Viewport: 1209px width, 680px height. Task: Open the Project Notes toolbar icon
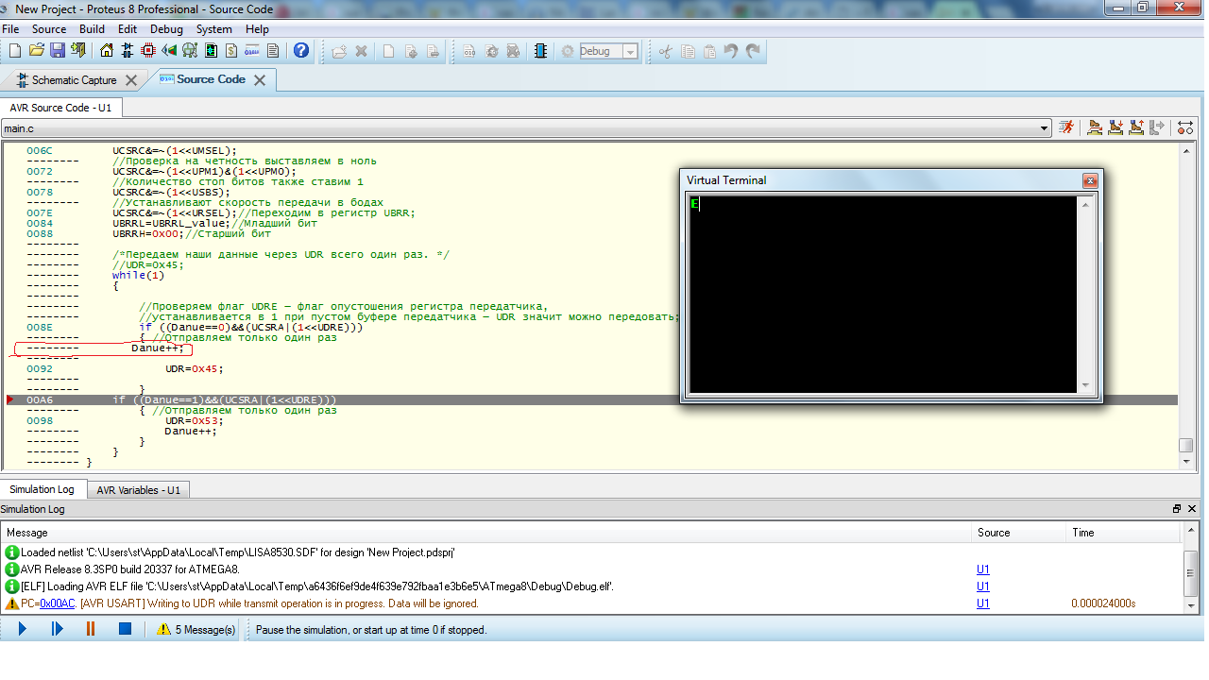[x=273, y=51]
